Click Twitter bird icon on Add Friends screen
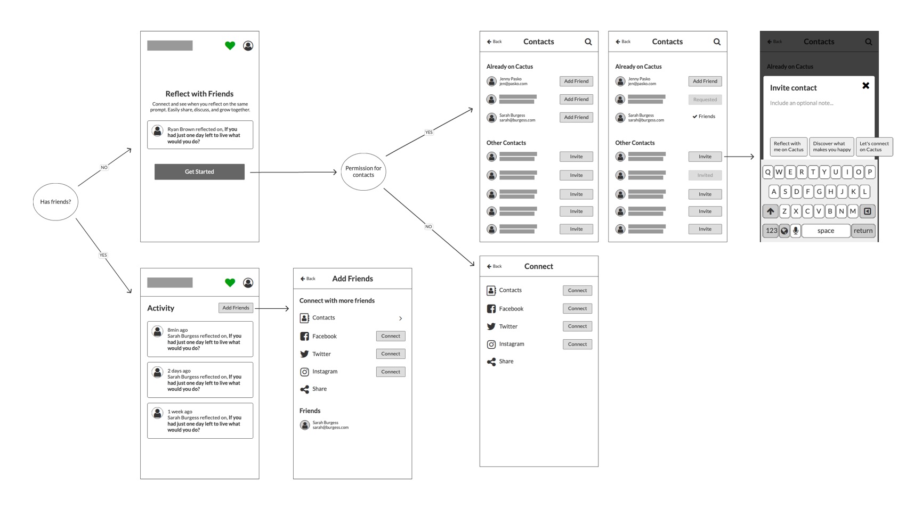Image resolution: width=922 pixels, height=516 pixels. click(x=304, y=354)
